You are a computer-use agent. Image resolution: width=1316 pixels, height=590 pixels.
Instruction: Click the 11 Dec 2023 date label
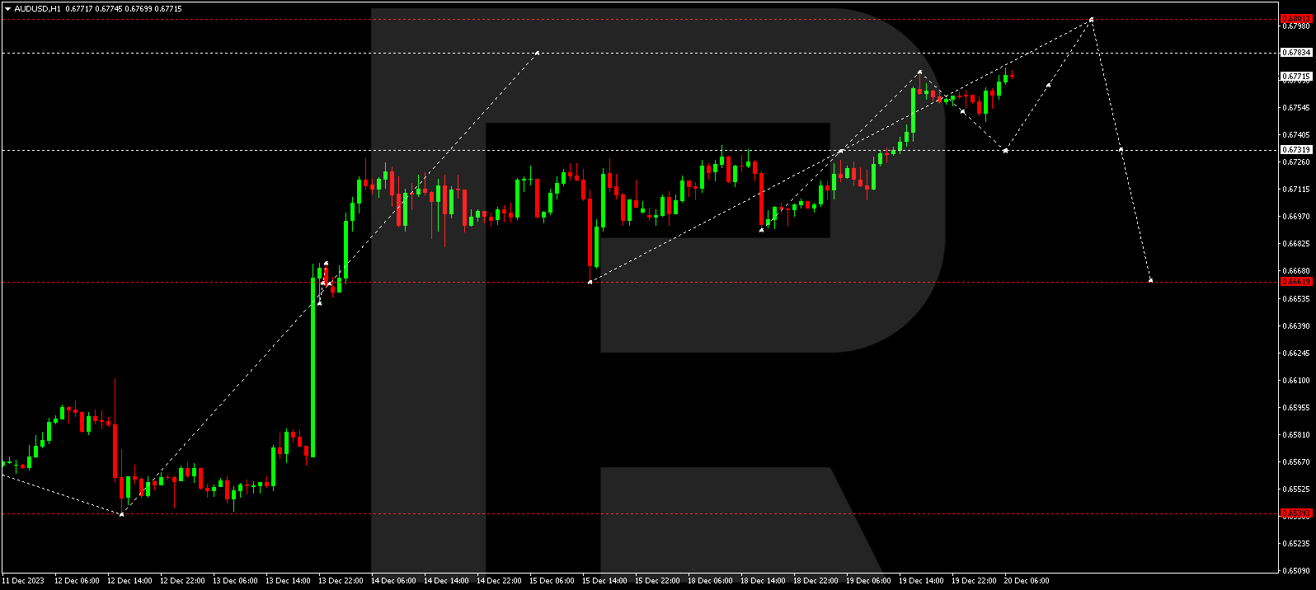pos(23,581)
